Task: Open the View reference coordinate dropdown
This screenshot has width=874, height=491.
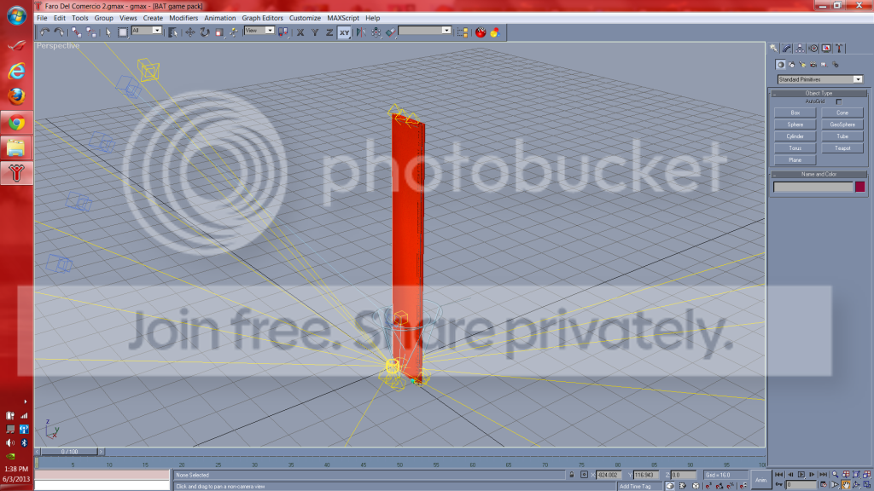Action: pyautogui.click(x=259, y=31)
